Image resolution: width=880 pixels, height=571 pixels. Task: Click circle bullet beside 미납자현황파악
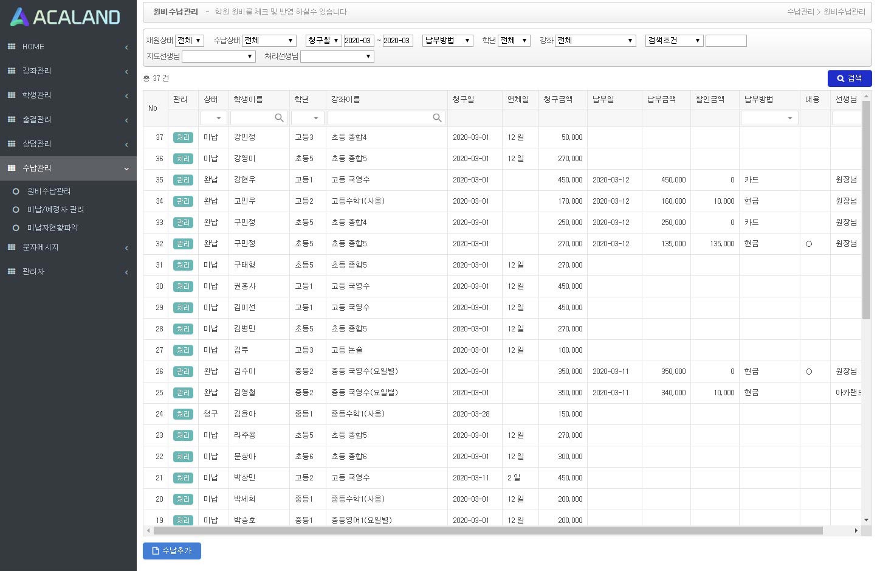(16, 228)
